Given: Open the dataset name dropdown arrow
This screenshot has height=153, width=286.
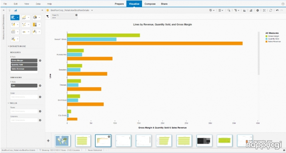Looking at the screenshot, I should [92, 10].
